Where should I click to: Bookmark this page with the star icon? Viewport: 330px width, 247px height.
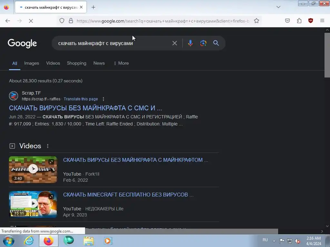(256, 21)
